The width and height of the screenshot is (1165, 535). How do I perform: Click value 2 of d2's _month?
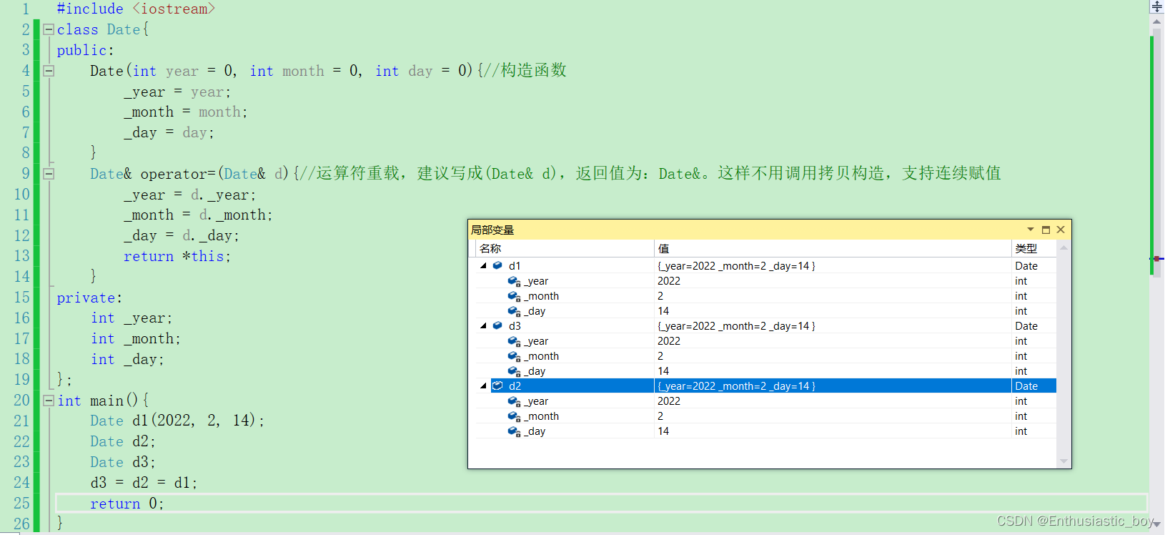pos(660,416)
